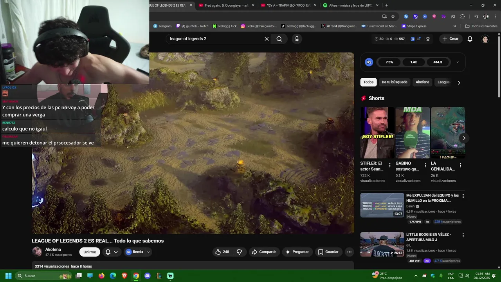Open Chrome three-dot menu
Screen dimensions: 501x282
tap(495, 16)
